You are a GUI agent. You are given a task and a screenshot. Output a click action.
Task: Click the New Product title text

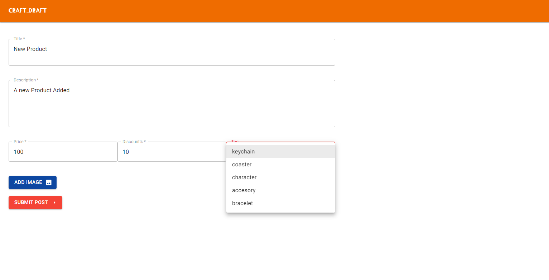[x=30, y=49]
